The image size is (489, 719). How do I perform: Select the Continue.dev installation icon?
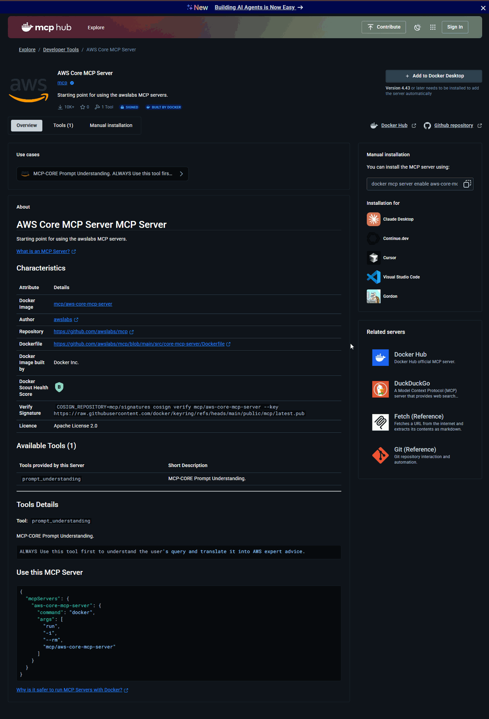click(374, 239)
